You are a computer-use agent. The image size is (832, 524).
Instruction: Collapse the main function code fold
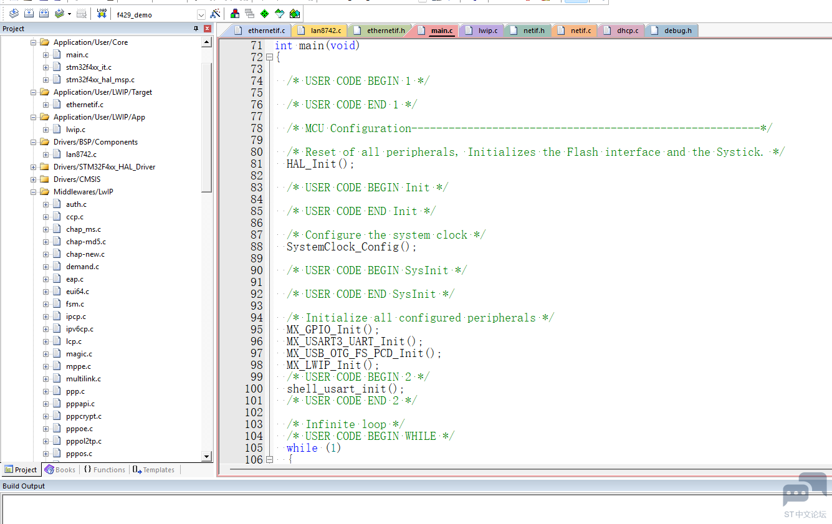(x=269, y=57)
